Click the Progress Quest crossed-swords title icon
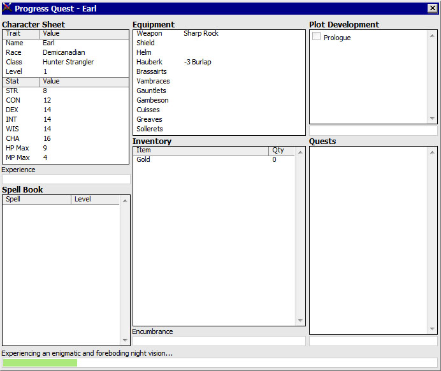The width and height of the screenshot is (441, 371). [x=7, y=8]
